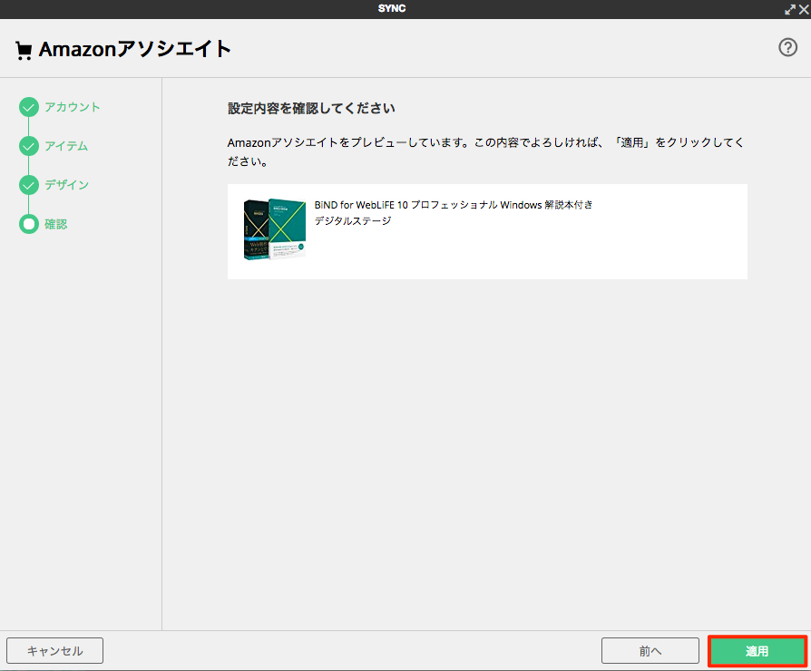Viewport: 811px width, 671px height.
Task: Click the help question mark icon
Action: (787, 47)
